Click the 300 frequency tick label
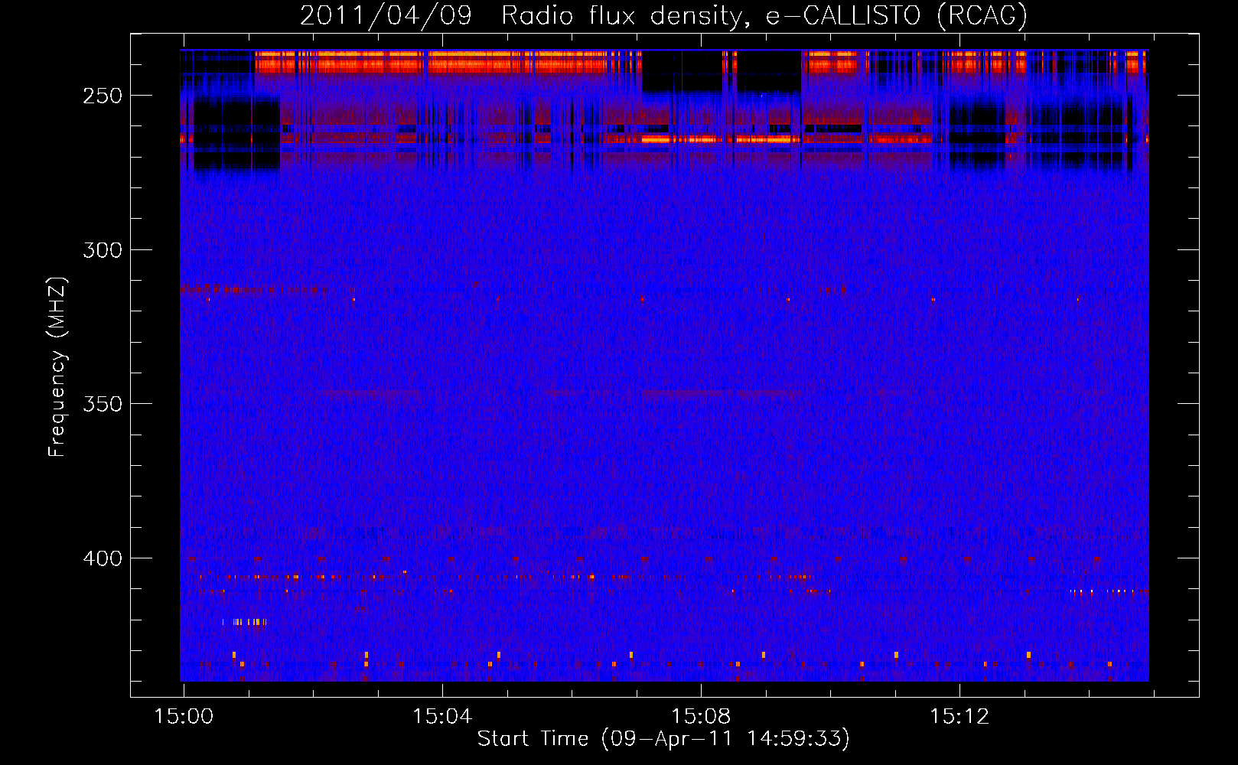The image size is (1238, 765). tap(103, 250)
